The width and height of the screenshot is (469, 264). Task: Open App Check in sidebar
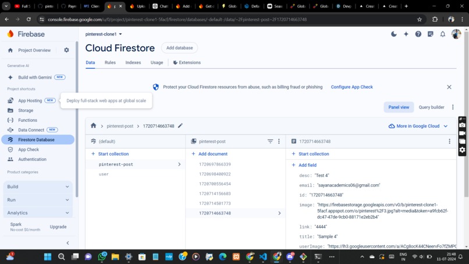click(29, 150)
